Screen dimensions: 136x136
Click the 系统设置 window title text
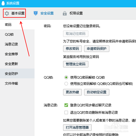click(x=13, y=3)
